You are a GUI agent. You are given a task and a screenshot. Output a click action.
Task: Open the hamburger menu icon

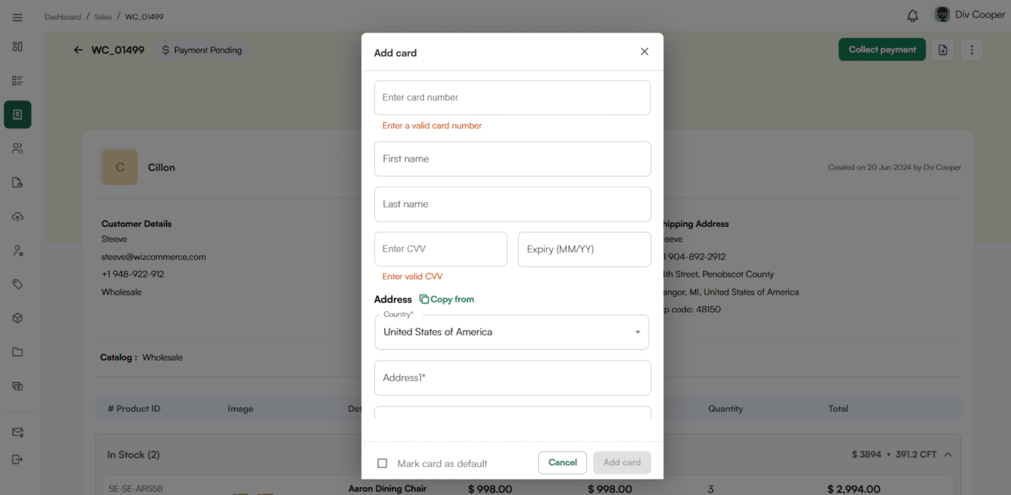[x=17, y=17]
